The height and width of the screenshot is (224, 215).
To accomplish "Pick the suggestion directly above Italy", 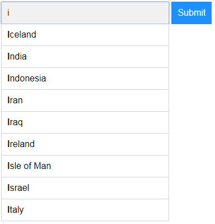I will click(x=85, y=188).
